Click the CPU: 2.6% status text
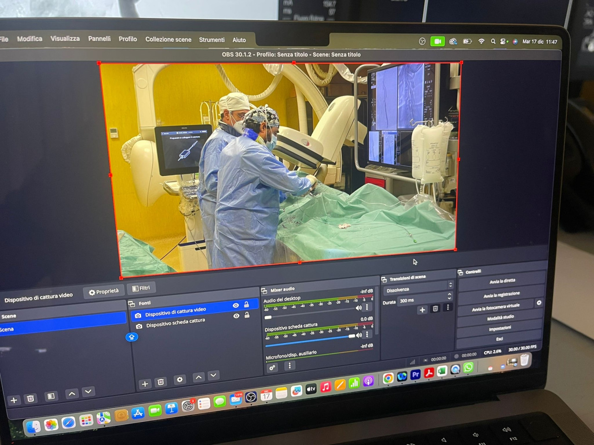This screenshot has width=594, height=445. click(492, 352)
